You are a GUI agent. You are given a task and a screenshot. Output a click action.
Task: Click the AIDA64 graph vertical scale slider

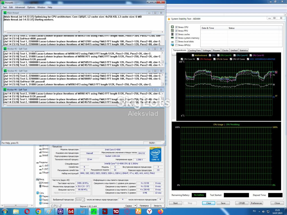point(174,55)
